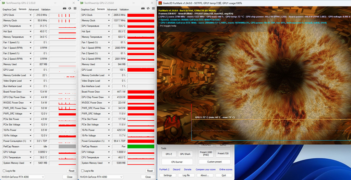
Task: Click Close button in idle GPU-Z window
Action: click(70, 177)
